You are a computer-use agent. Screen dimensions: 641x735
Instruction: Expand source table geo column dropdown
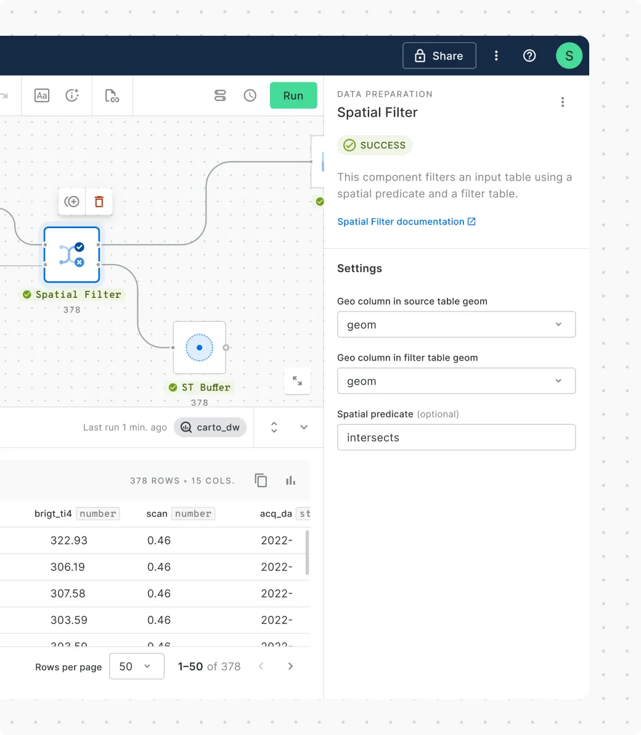coord(456,324)
